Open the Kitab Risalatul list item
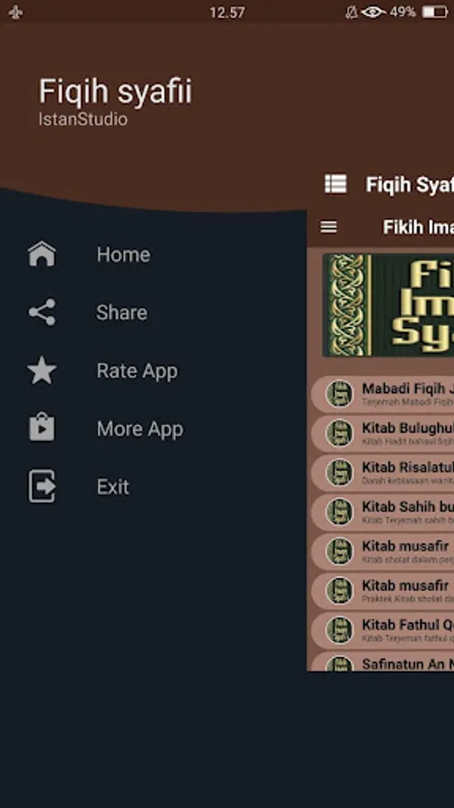Screen dimensions: 454x808 [382, 472]
